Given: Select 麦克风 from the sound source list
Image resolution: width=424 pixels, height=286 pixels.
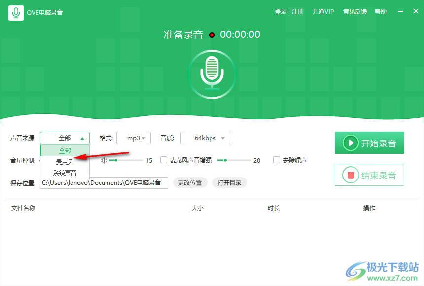Looking at the screenshot, I should tap(65, 161).
